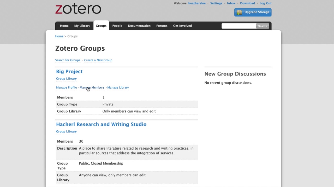Open Manage Members for Big Project

pos(92,88)
